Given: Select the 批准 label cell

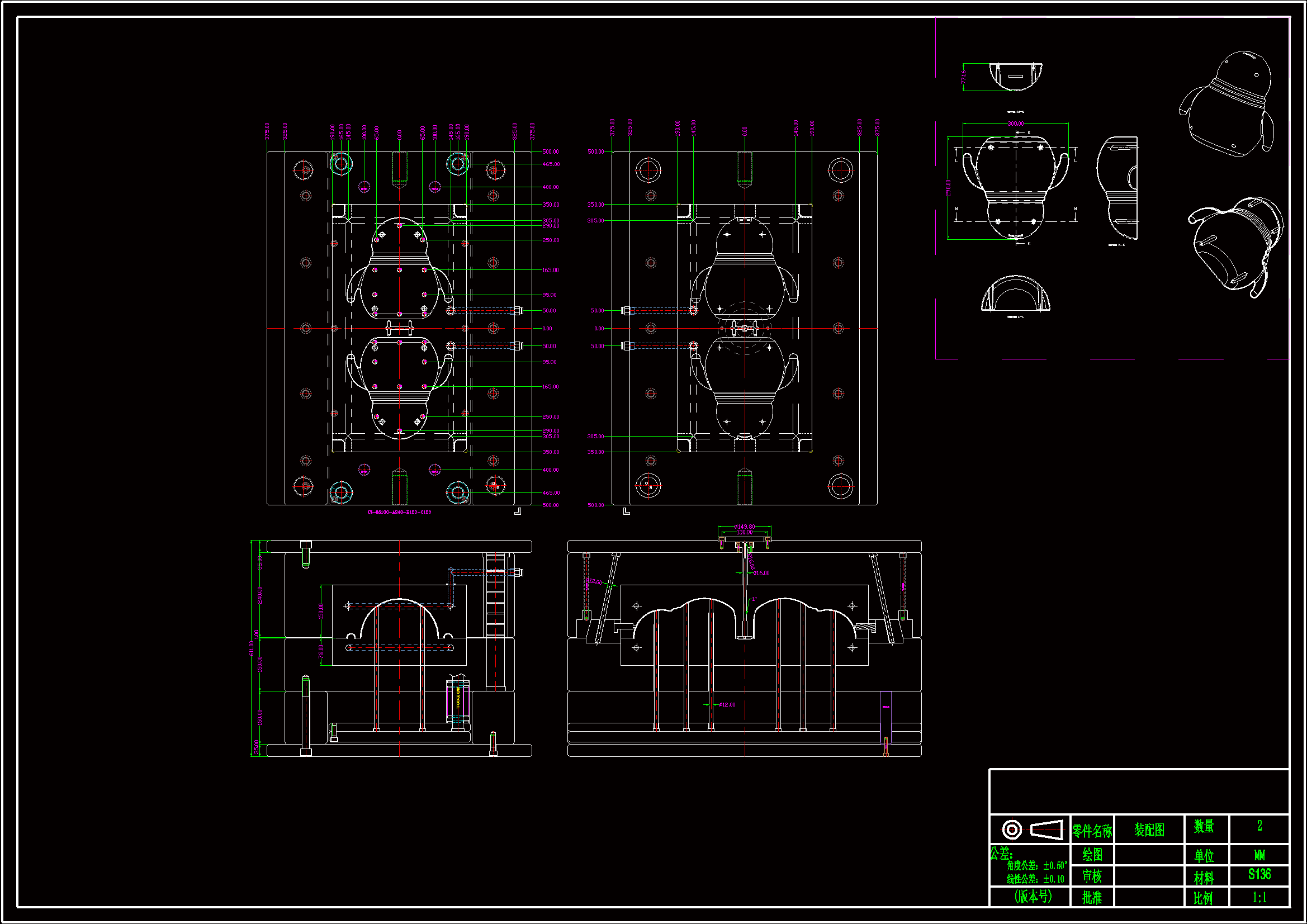Looking at the screenshot, I should click(x=1092, y=897).
